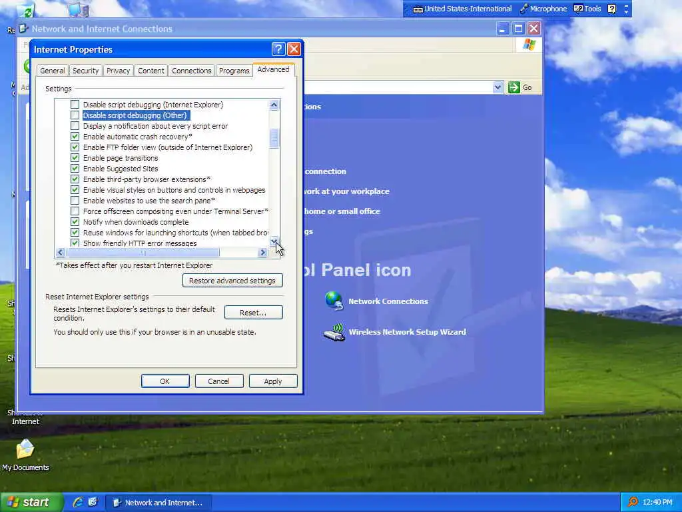The image size is (682, 512).
Task: Open the Network Connections icon
Action: tap(334, 301)
